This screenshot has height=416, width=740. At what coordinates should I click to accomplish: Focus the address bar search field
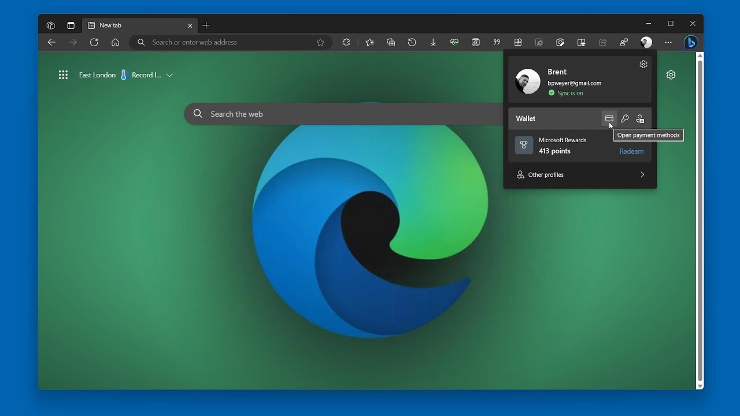coord(231,42)
